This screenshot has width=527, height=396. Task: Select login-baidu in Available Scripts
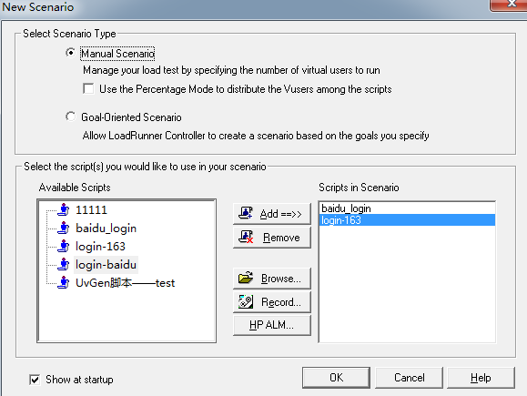pos(106,265)
